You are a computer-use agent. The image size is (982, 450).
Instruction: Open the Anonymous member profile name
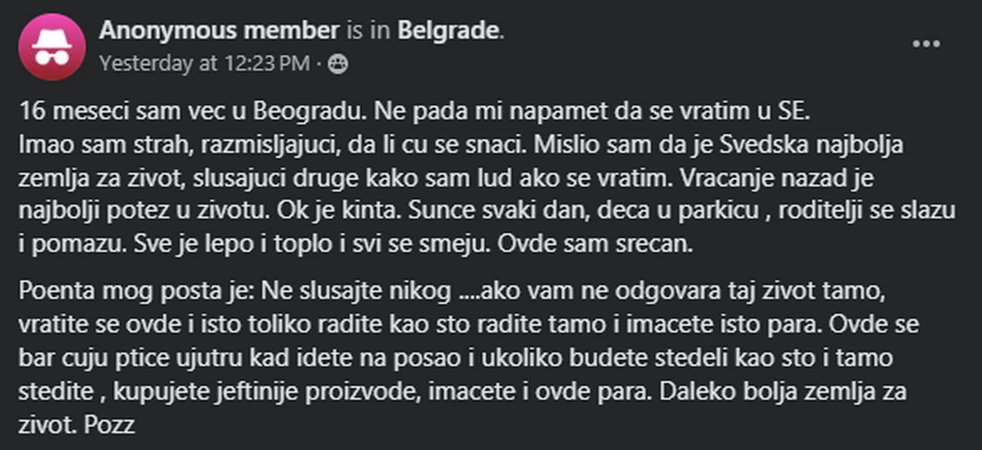tap(218, 30)
